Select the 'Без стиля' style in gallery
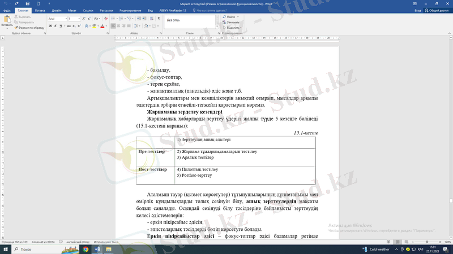This screenshot has height=254, width=453. pos(173,20)
